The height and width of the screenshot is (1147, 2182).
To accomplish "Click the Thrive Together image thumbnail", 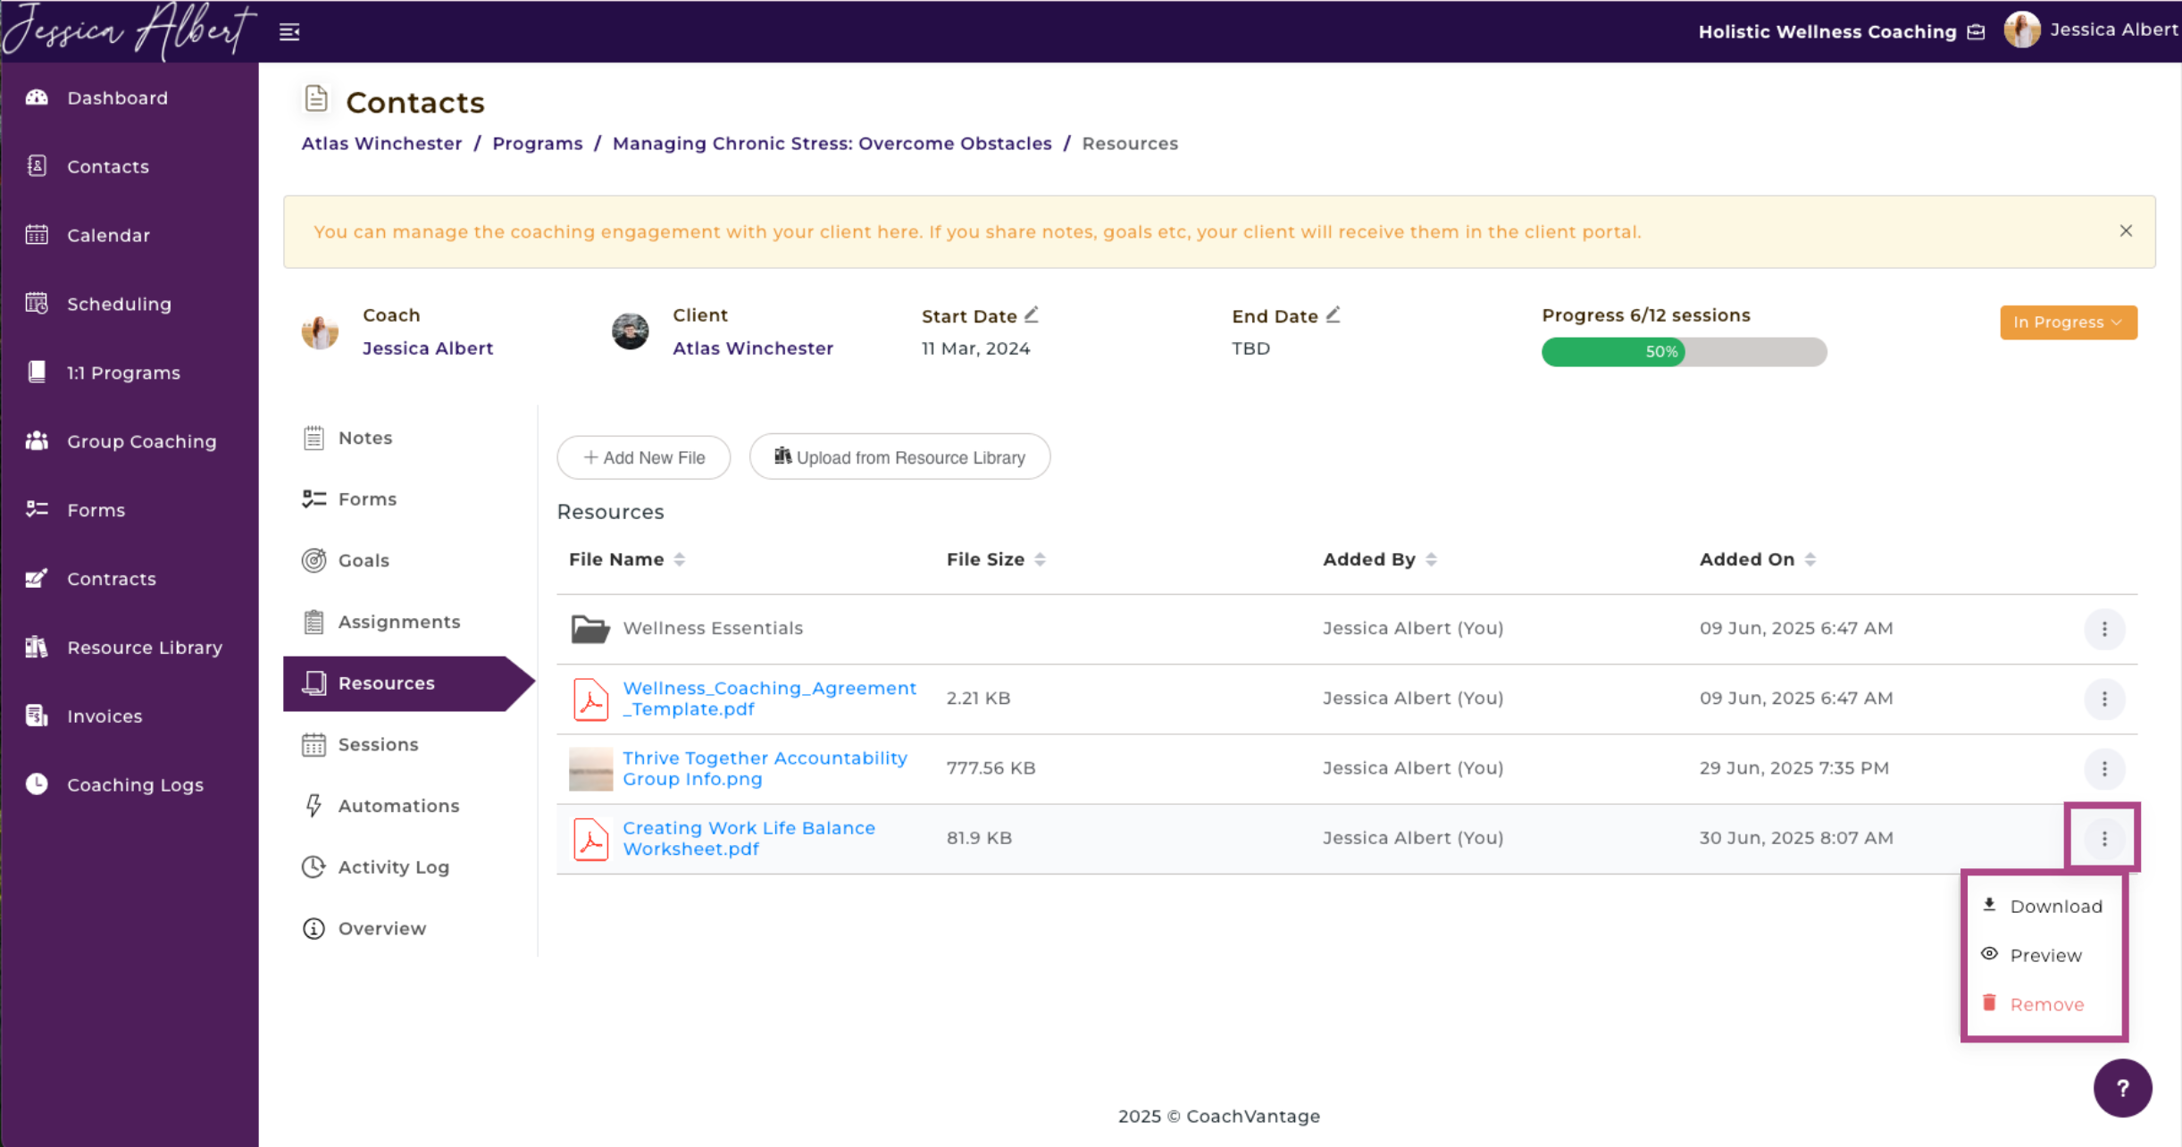I will click(x=590, y=768).
